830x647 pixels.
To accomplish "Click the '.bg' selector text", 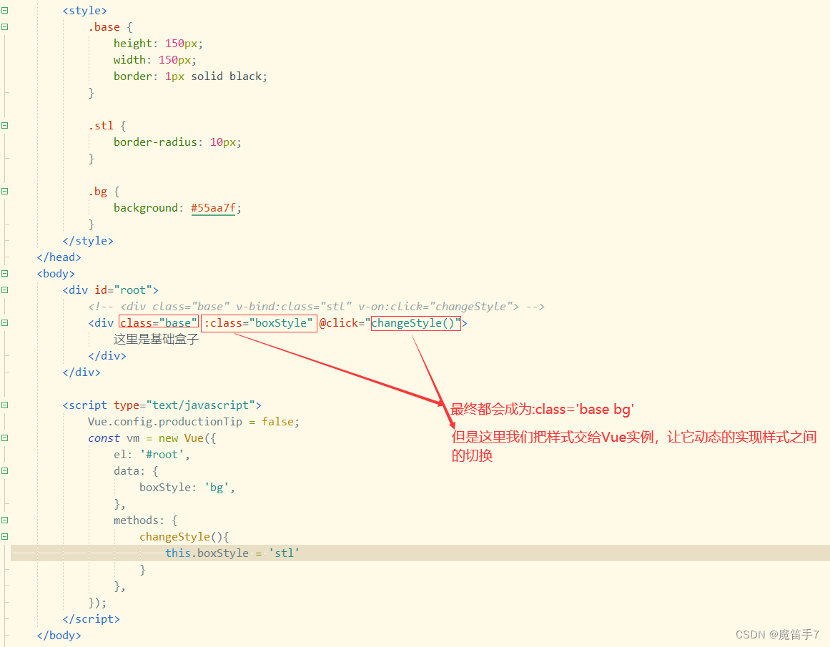I will click(98, 191).
